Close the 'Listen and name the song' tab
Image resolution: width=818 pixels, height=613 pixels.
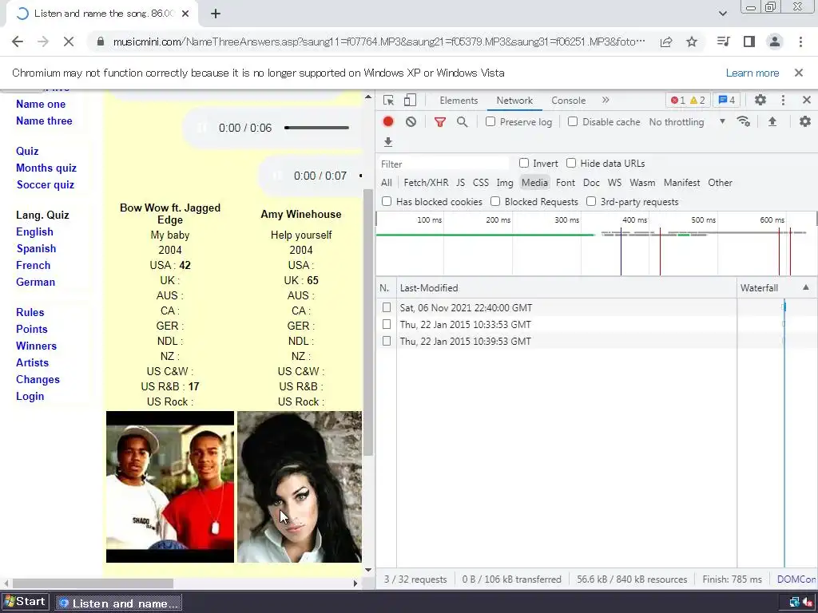[x=185, y=14]
